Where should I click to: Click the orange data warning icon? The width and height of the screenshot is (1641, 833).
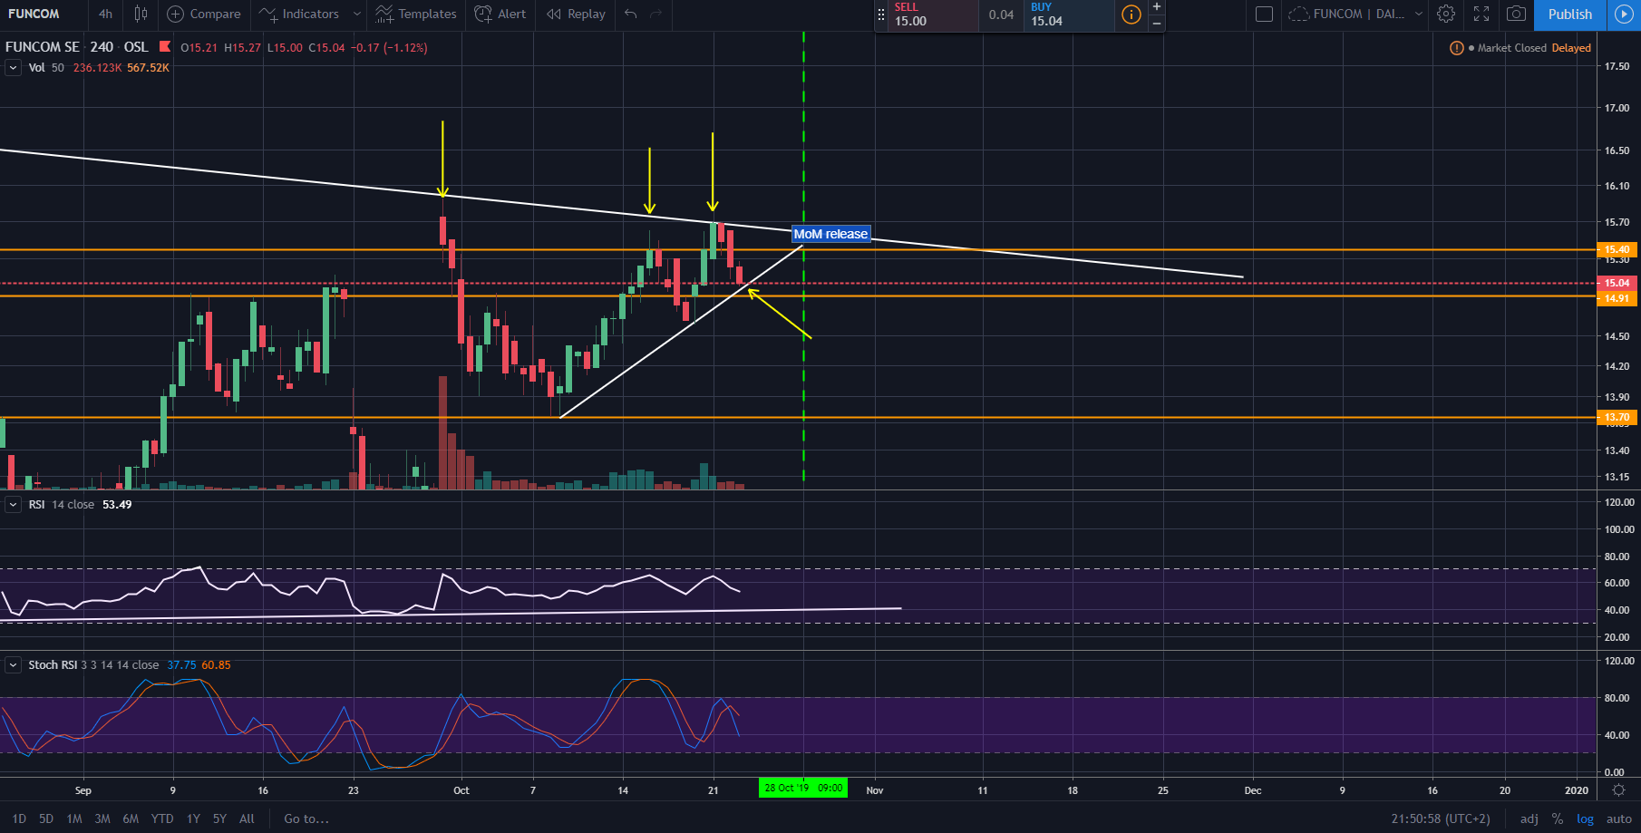click(1456, 48)
